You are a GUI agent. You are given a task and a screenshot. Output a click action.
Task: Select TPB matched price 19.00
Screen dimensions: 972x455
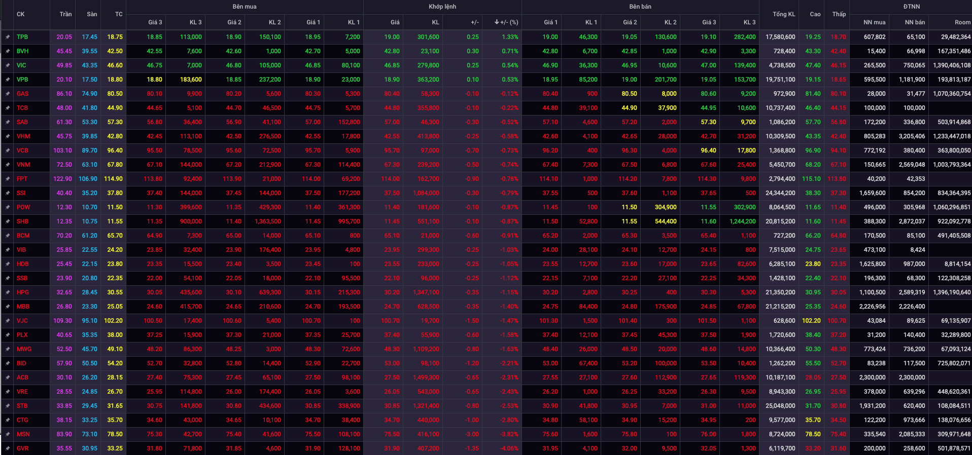pyautogui.click(x=392, y=37)
